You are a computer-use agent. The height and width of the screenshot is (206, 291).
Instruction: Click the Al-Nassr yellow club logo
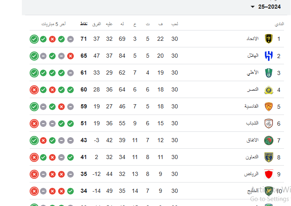[x=269, y=90]
